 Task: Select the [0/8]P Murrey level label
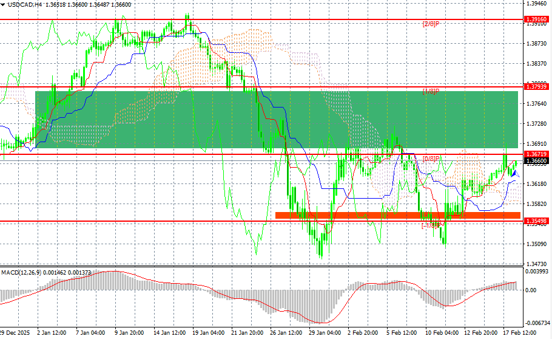(431, 159)
